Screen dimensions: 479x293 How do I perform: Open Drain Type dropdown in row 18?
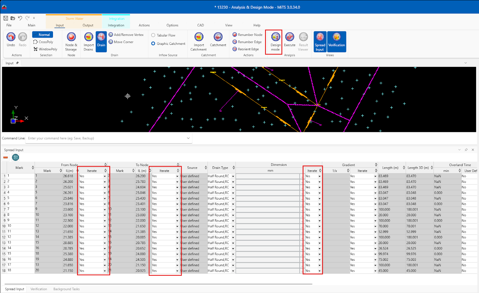tap(233, 271)
